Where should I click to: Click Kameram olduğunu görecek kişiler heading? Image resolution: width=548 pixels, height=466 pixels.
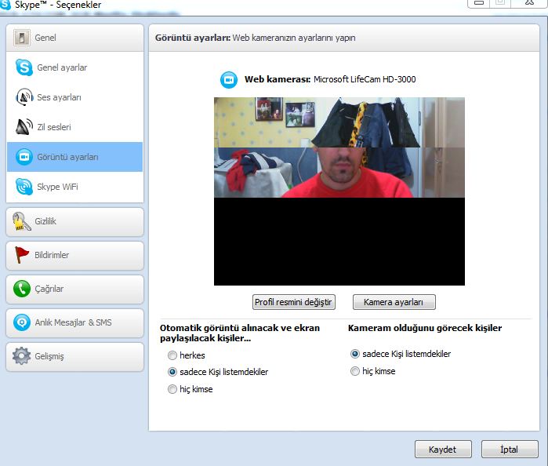point(425,328)
